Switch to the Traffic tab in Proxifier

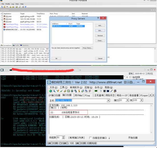[16, 45]
